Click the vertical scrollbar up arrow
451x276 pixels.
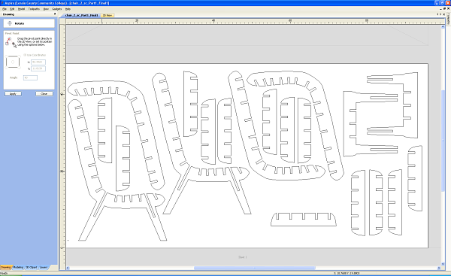[443, 27]
